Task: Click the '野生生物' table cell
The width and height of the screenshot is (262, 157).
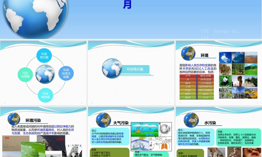Action: pyautogui.click(x=206, y=76)
